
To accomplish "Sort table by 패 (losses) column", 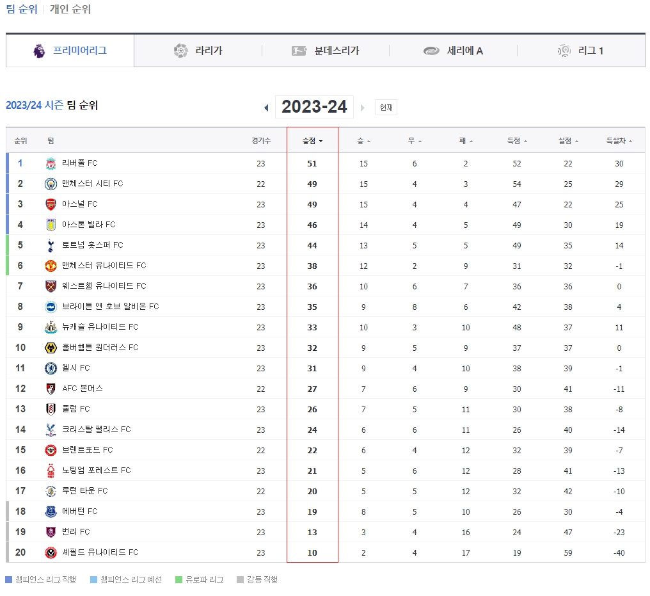I will click(x=466, y=141).
